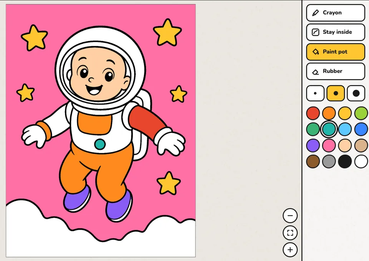Zoom in with the plus button
The image size is (369, 261).
[290, 250]
